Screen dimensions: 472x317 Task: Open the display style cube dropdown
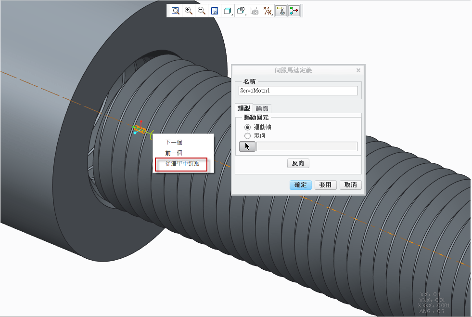228,11
